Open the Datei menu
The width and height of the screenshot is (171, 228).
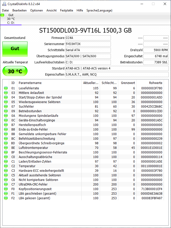click(6, 10)
